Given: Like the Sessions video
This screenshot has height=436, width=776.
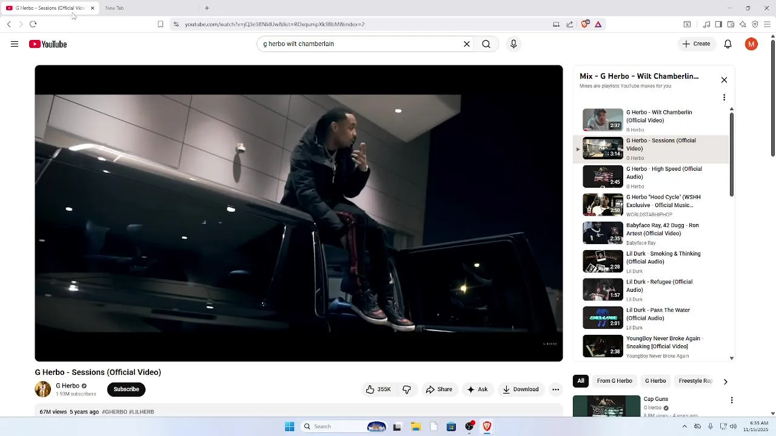Looking at the screenshot, I should [378, 389].
